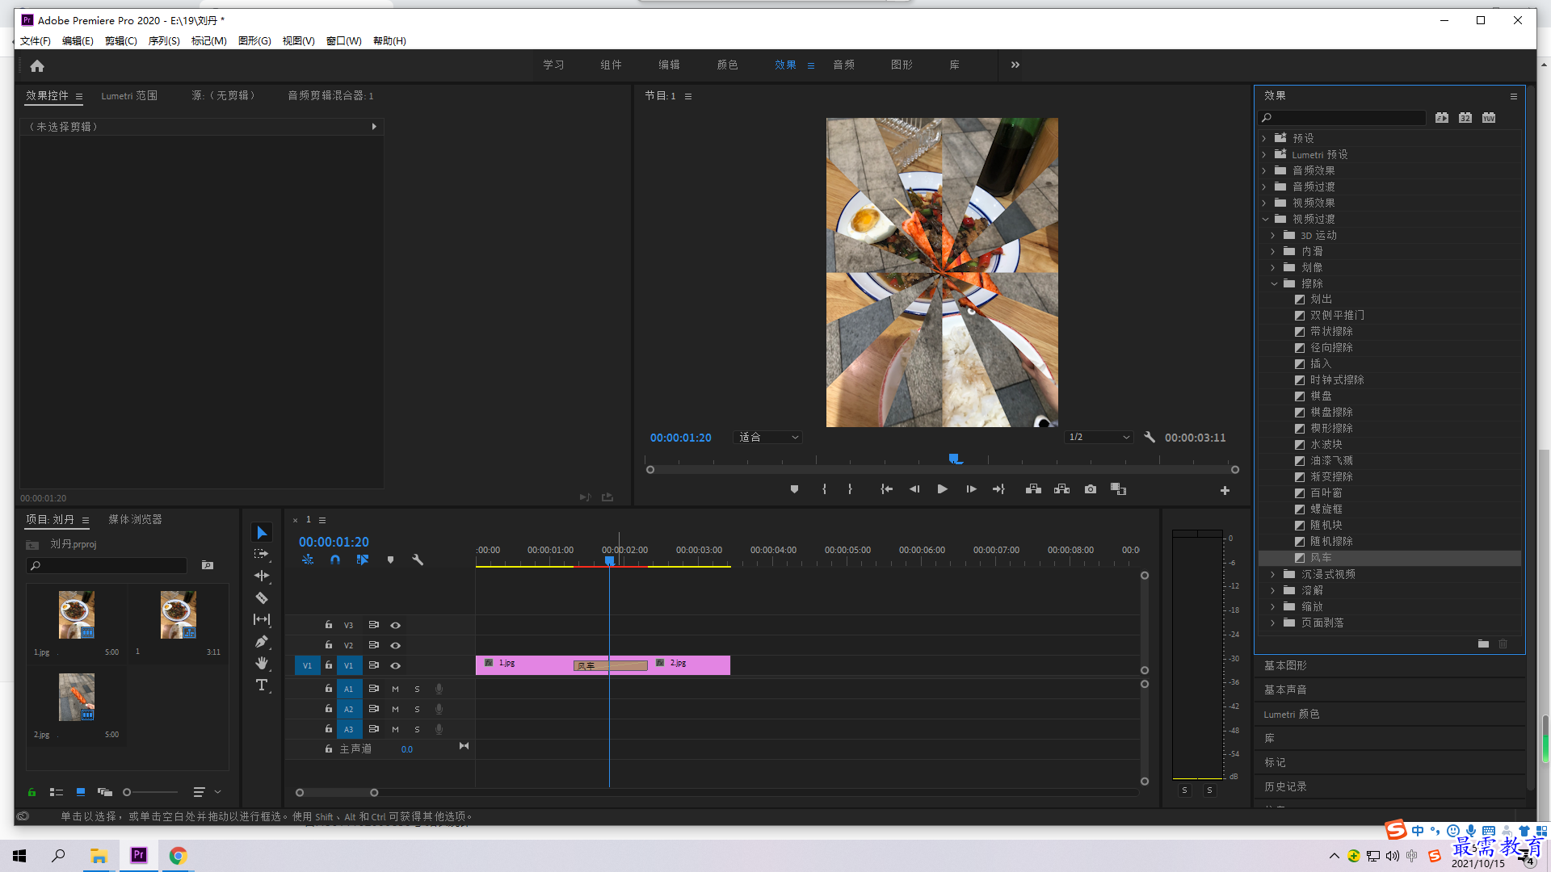
Task: Switch to the 颜色 workspace
Action: click(x=727, y=65)
